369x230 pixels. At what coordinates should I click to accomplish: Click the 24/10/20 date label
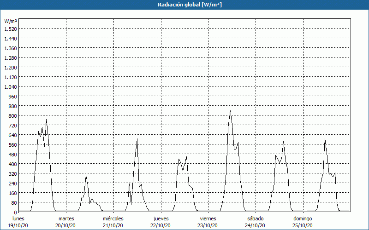click(255, 225)
